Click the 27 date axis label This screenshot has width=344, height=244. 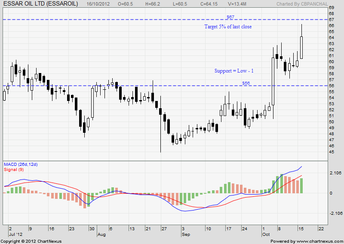pos(164,229)
